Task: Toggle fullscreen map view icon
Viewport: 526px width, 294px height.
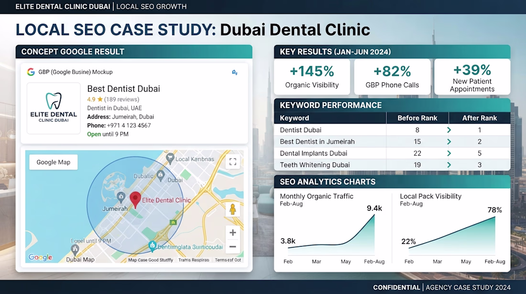Action: [233, 162]
